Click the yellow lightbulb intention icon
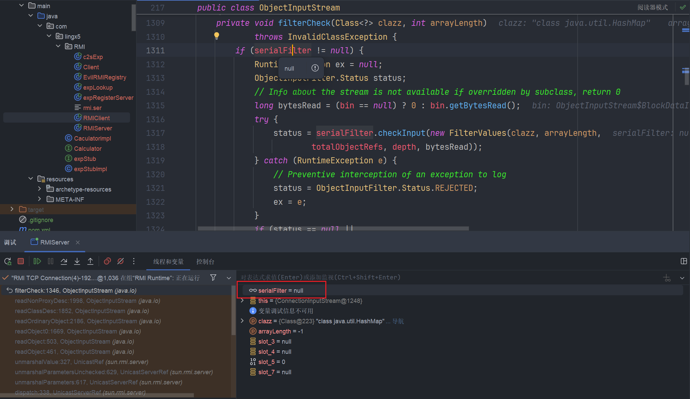The image size is (690, 399). click(x=217, y=36)
